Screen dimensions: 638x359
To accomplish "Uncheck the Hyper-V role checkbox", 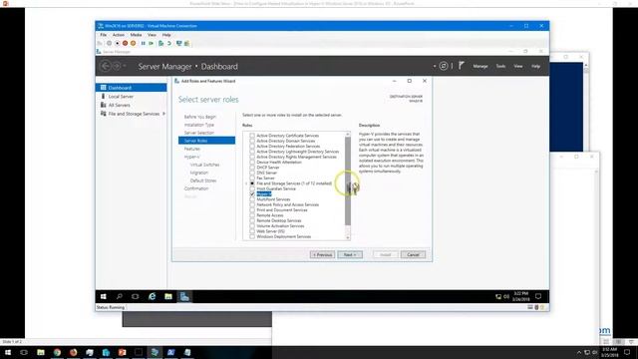I will click(x=252, y=194).
